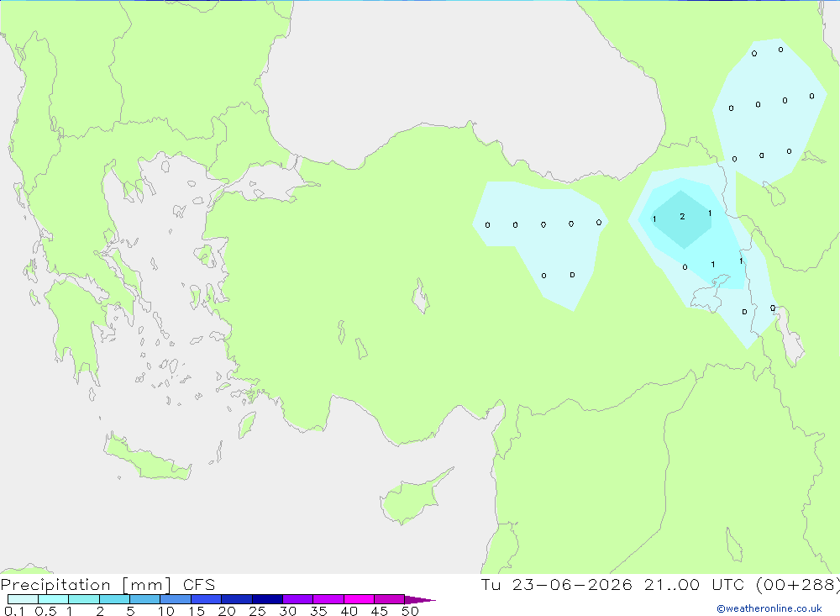Click the legend label '50'

[410, 611]
